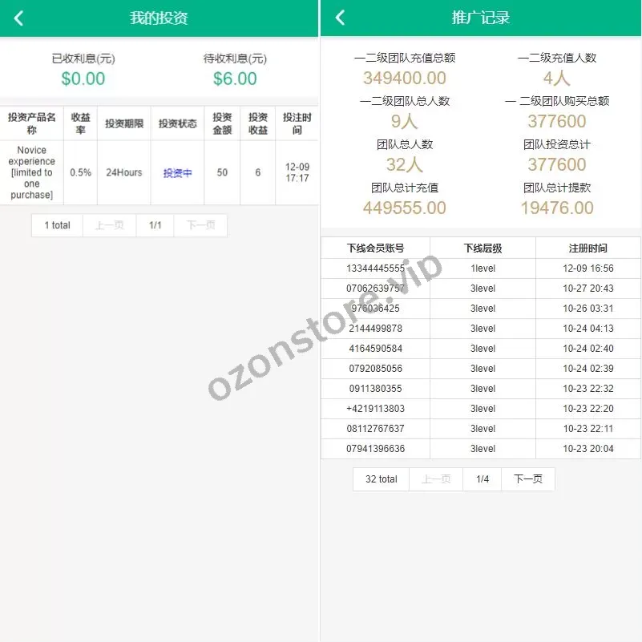
Task: Tap the 待收利息 amount $6.00
Action: pyautogui.click(x=235, y=79)
